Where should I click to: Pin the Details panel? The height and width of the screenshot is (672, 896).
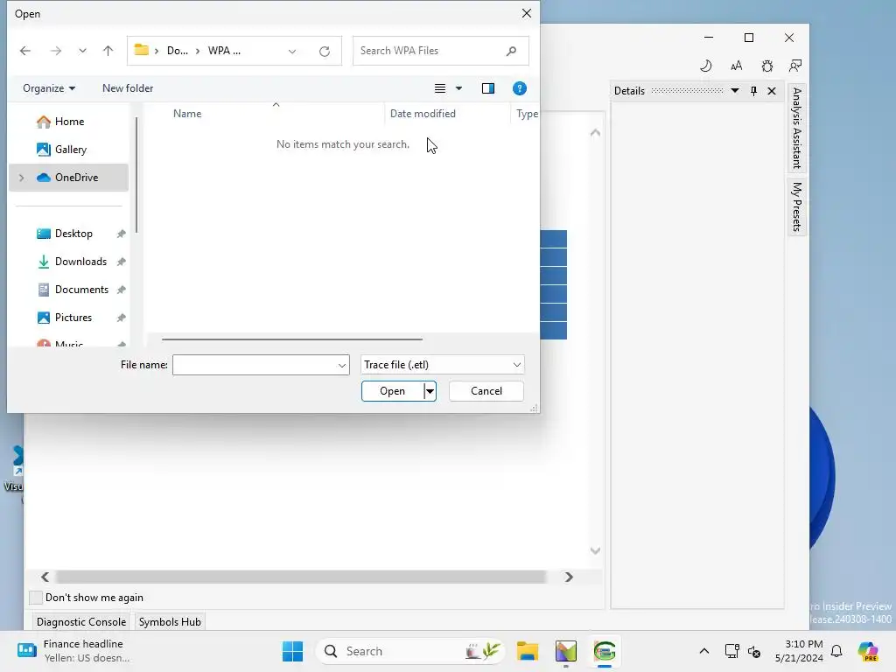pos(753,91)
